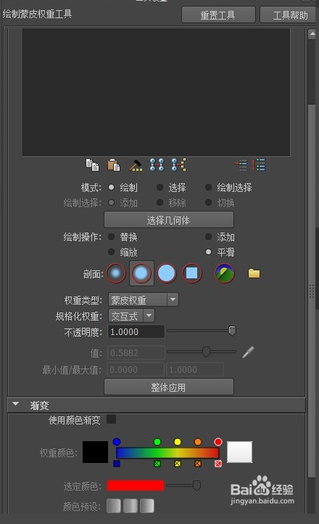Click the invert selection list icon
Image resolution: width=319 pixels, height=524 pixels.
pyautogui.click(x=240, y=165)
